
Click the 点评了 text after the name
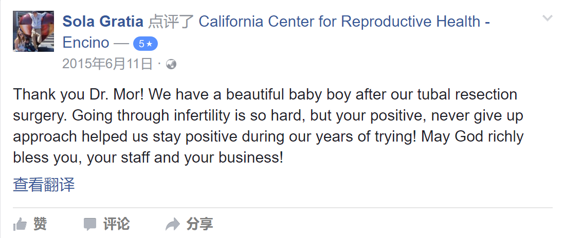click(171, 22)
